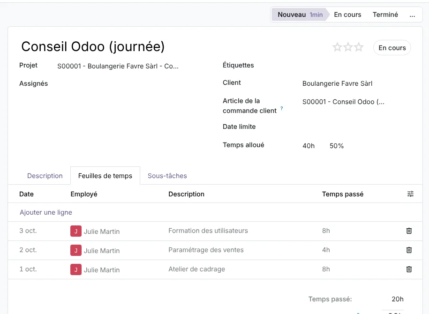Set the third priority star
The width and height of the screenshot is (429, 314).
pyautogui.click(x=359, y=47)
